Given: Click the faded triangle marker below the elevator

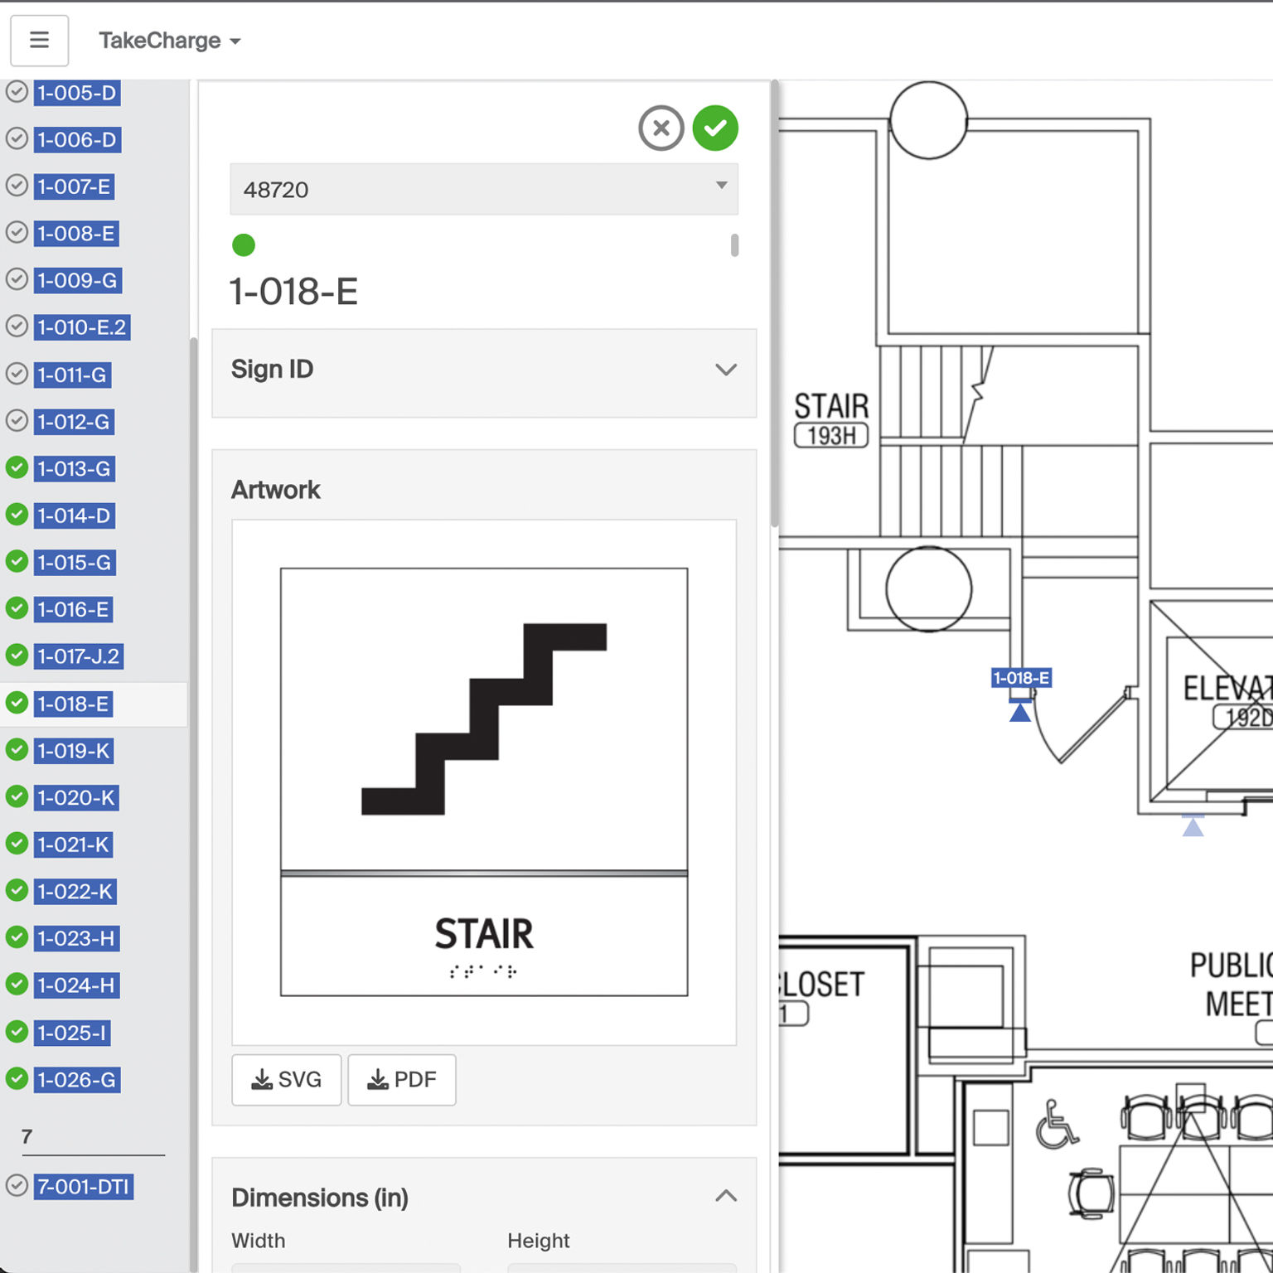Looking at the screenshot, I should 1193,826.
